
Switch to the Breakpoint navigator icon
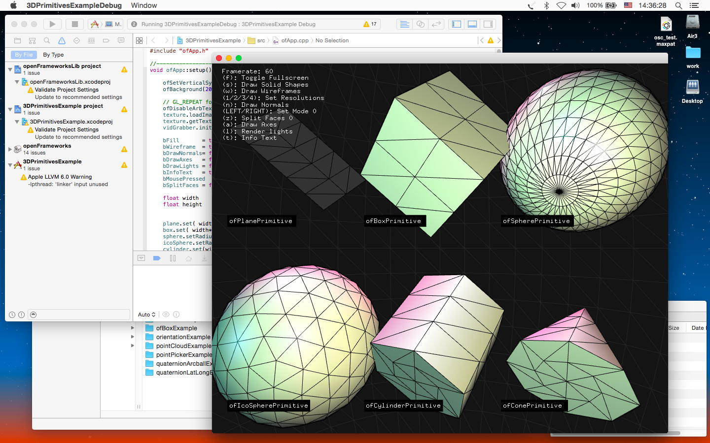pos(106,40)
